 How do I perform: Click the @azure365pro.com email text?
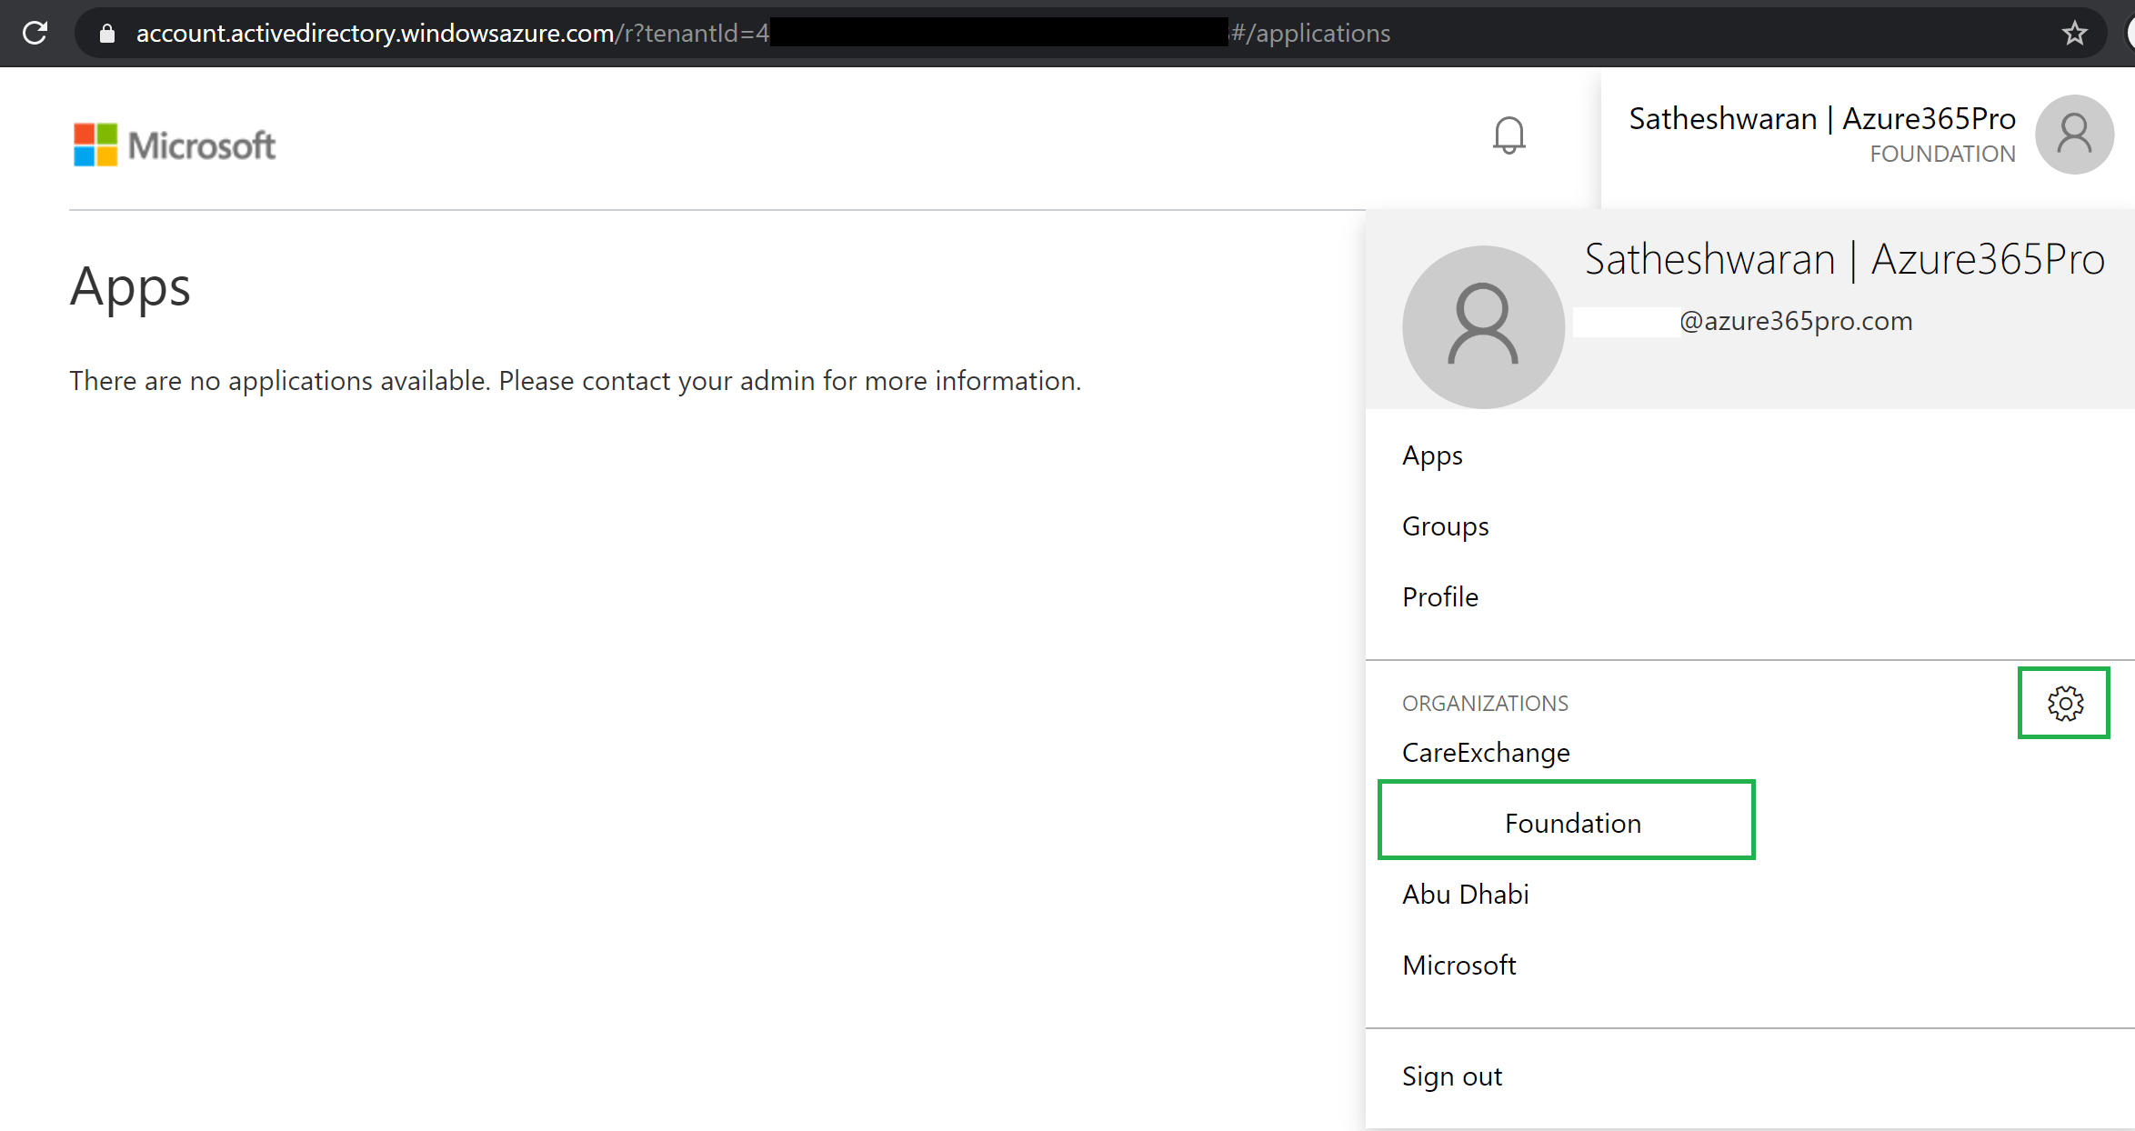(1795, 322)
